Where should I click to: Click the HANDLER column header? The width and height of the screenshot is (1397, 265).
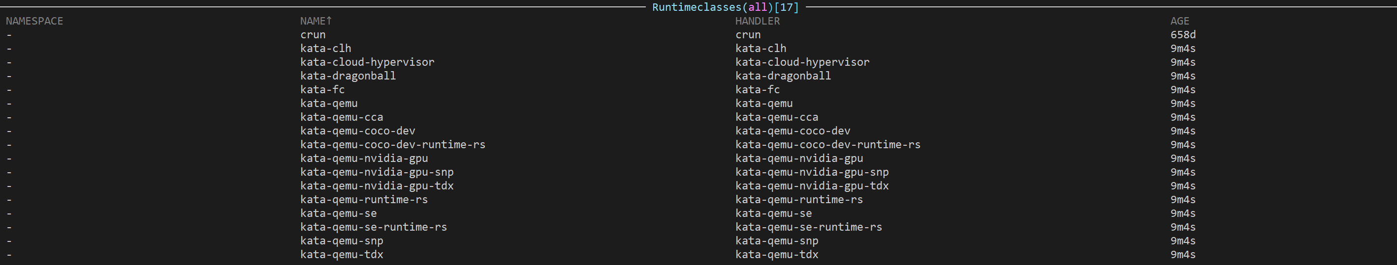point(757,21)
